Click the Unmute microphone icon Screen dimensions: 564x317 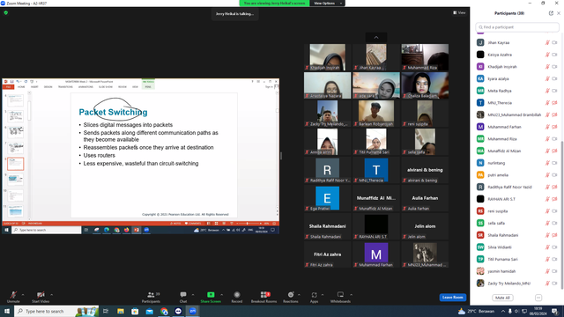pos(13,295)
